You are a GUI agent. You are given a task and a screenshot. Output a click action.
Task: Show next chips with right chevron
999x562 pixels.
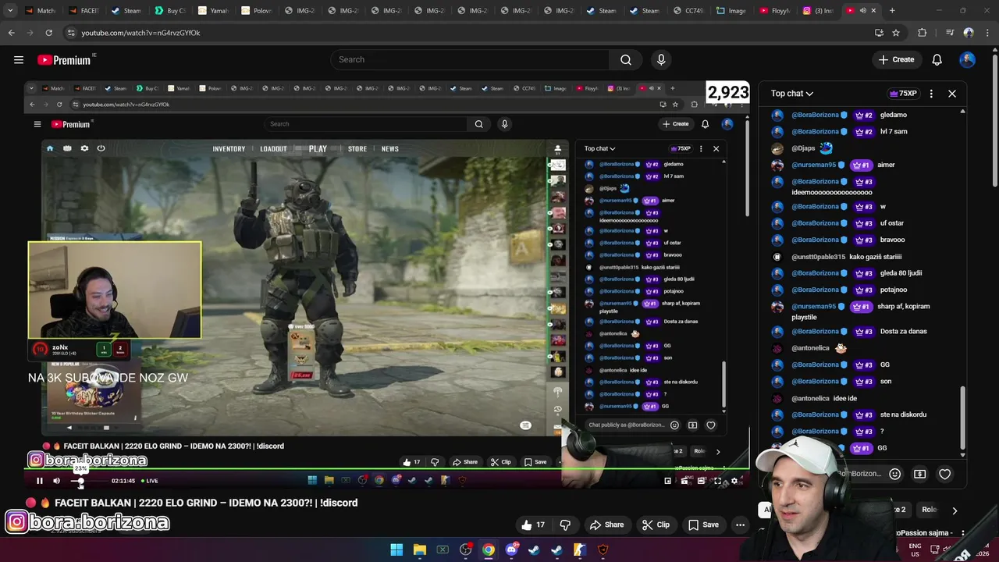[955, 510]
